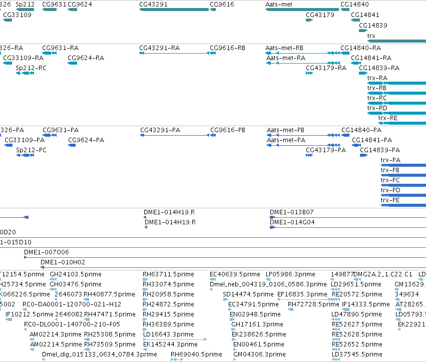The image size is (426, 362).
Task: Select protein CG14840-PA
Action: tap(361, 130)
